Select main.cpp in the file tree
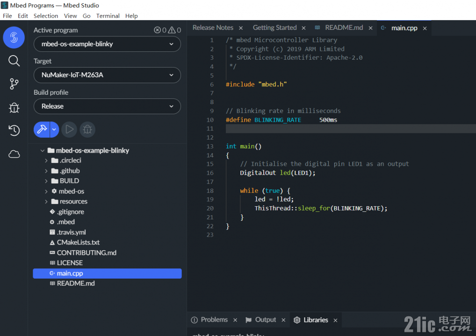Image resolution: width=476 pixels, height=336 pixels. (x=107, y=273)
